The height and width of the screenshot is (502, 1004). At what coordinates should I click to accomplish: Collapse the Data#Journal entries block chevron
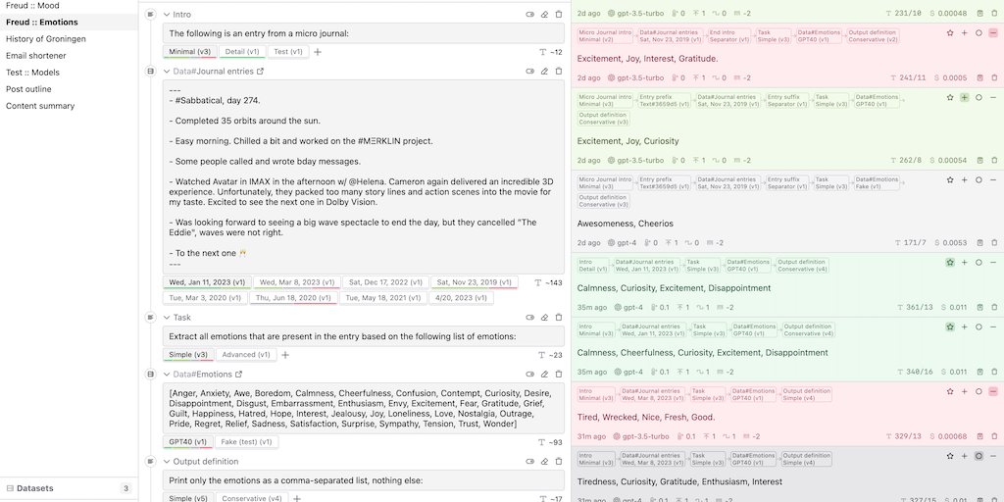click(167, 71)
